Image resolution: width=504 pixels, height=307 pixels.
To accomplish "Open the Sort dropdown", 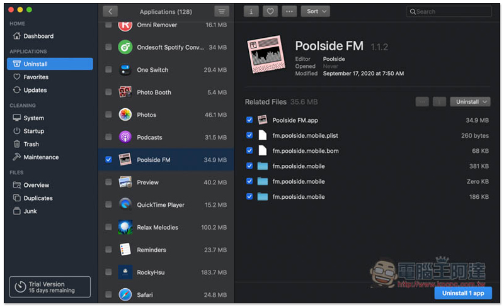I will click(x=316, y=11).
